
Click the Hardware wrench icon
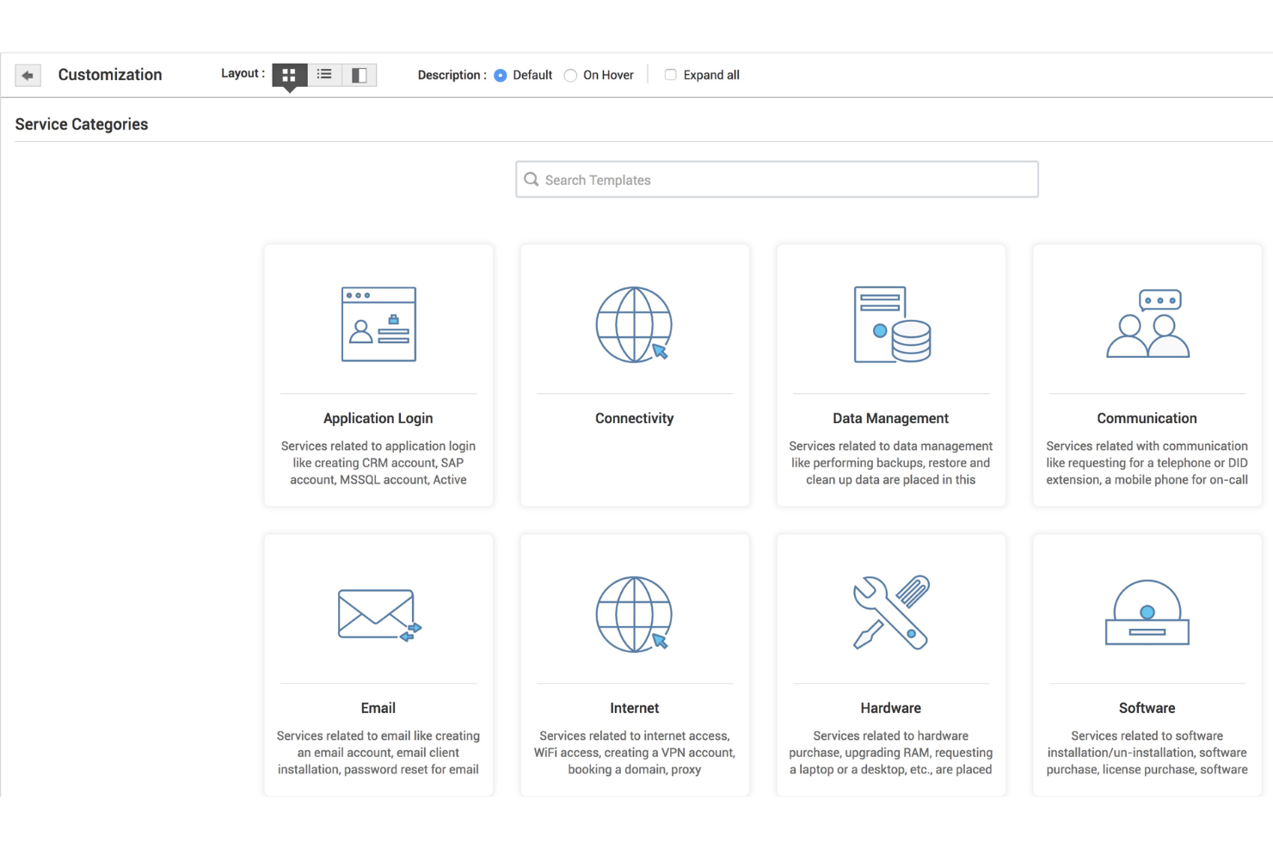(x=890, y=613)
